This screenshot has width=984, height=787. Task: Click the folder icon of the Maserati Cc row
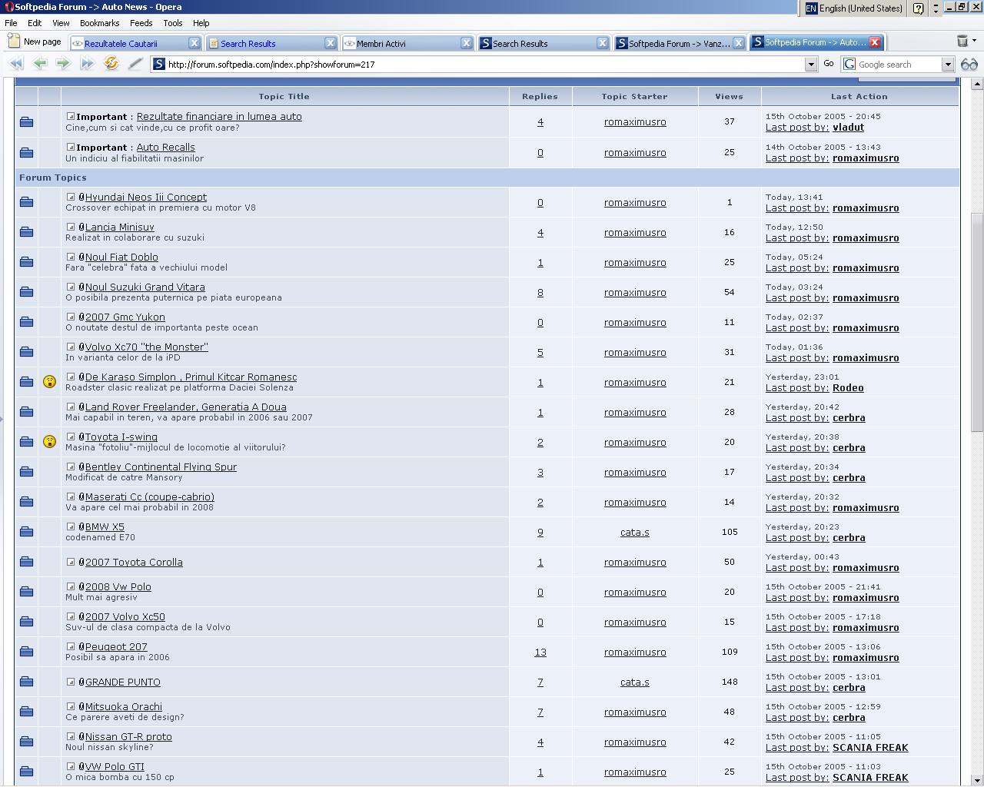[26, 502]
